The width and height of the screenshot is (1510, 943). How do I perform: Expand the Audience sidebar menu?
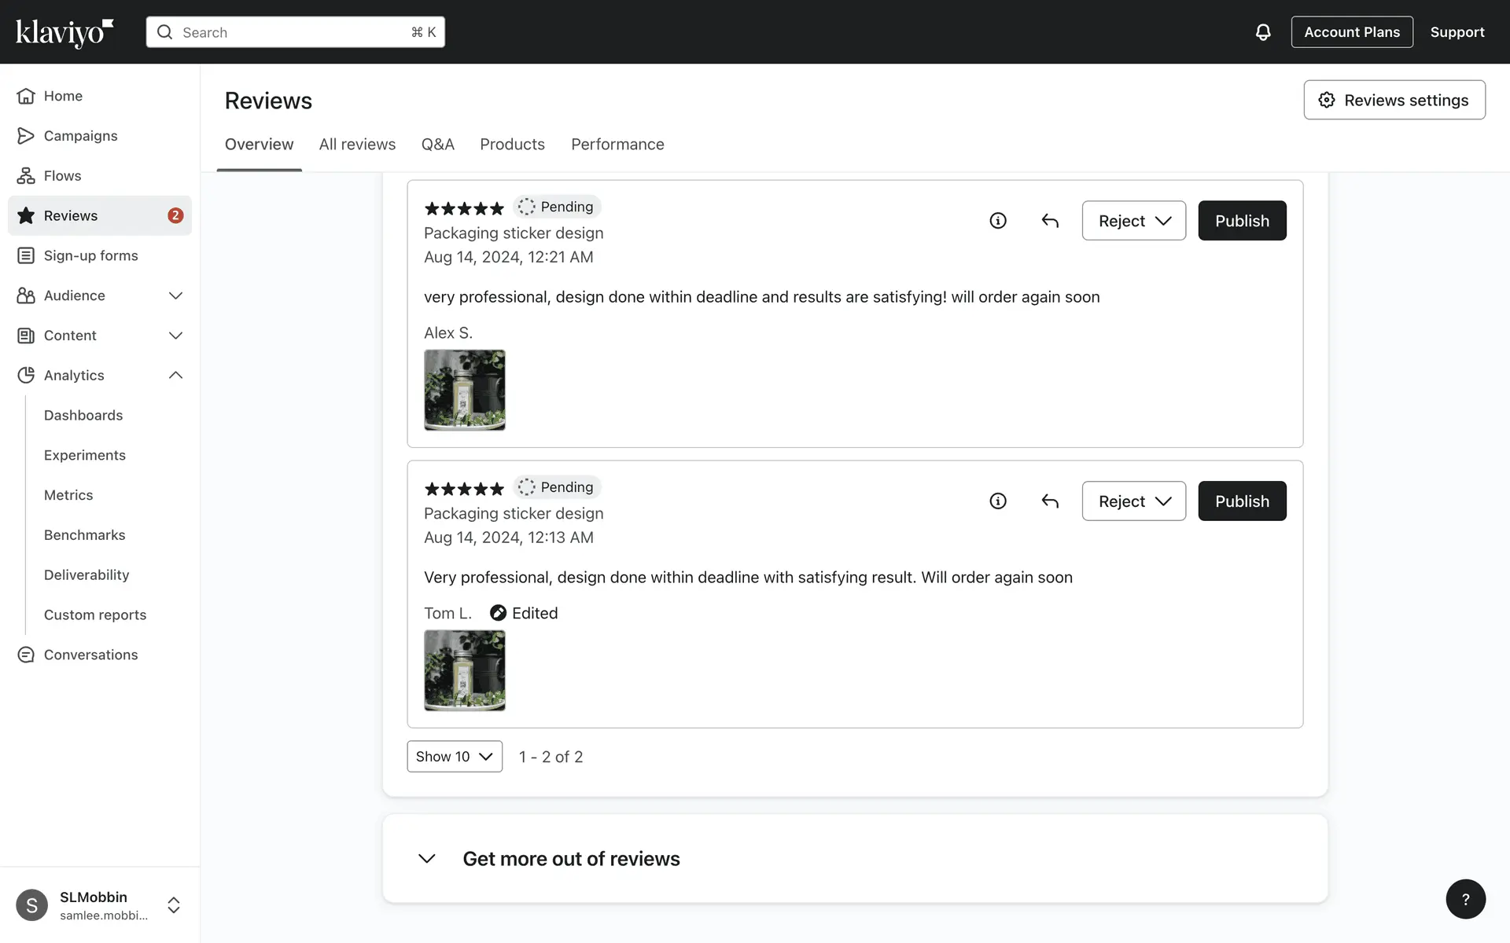tap(175, 295)
